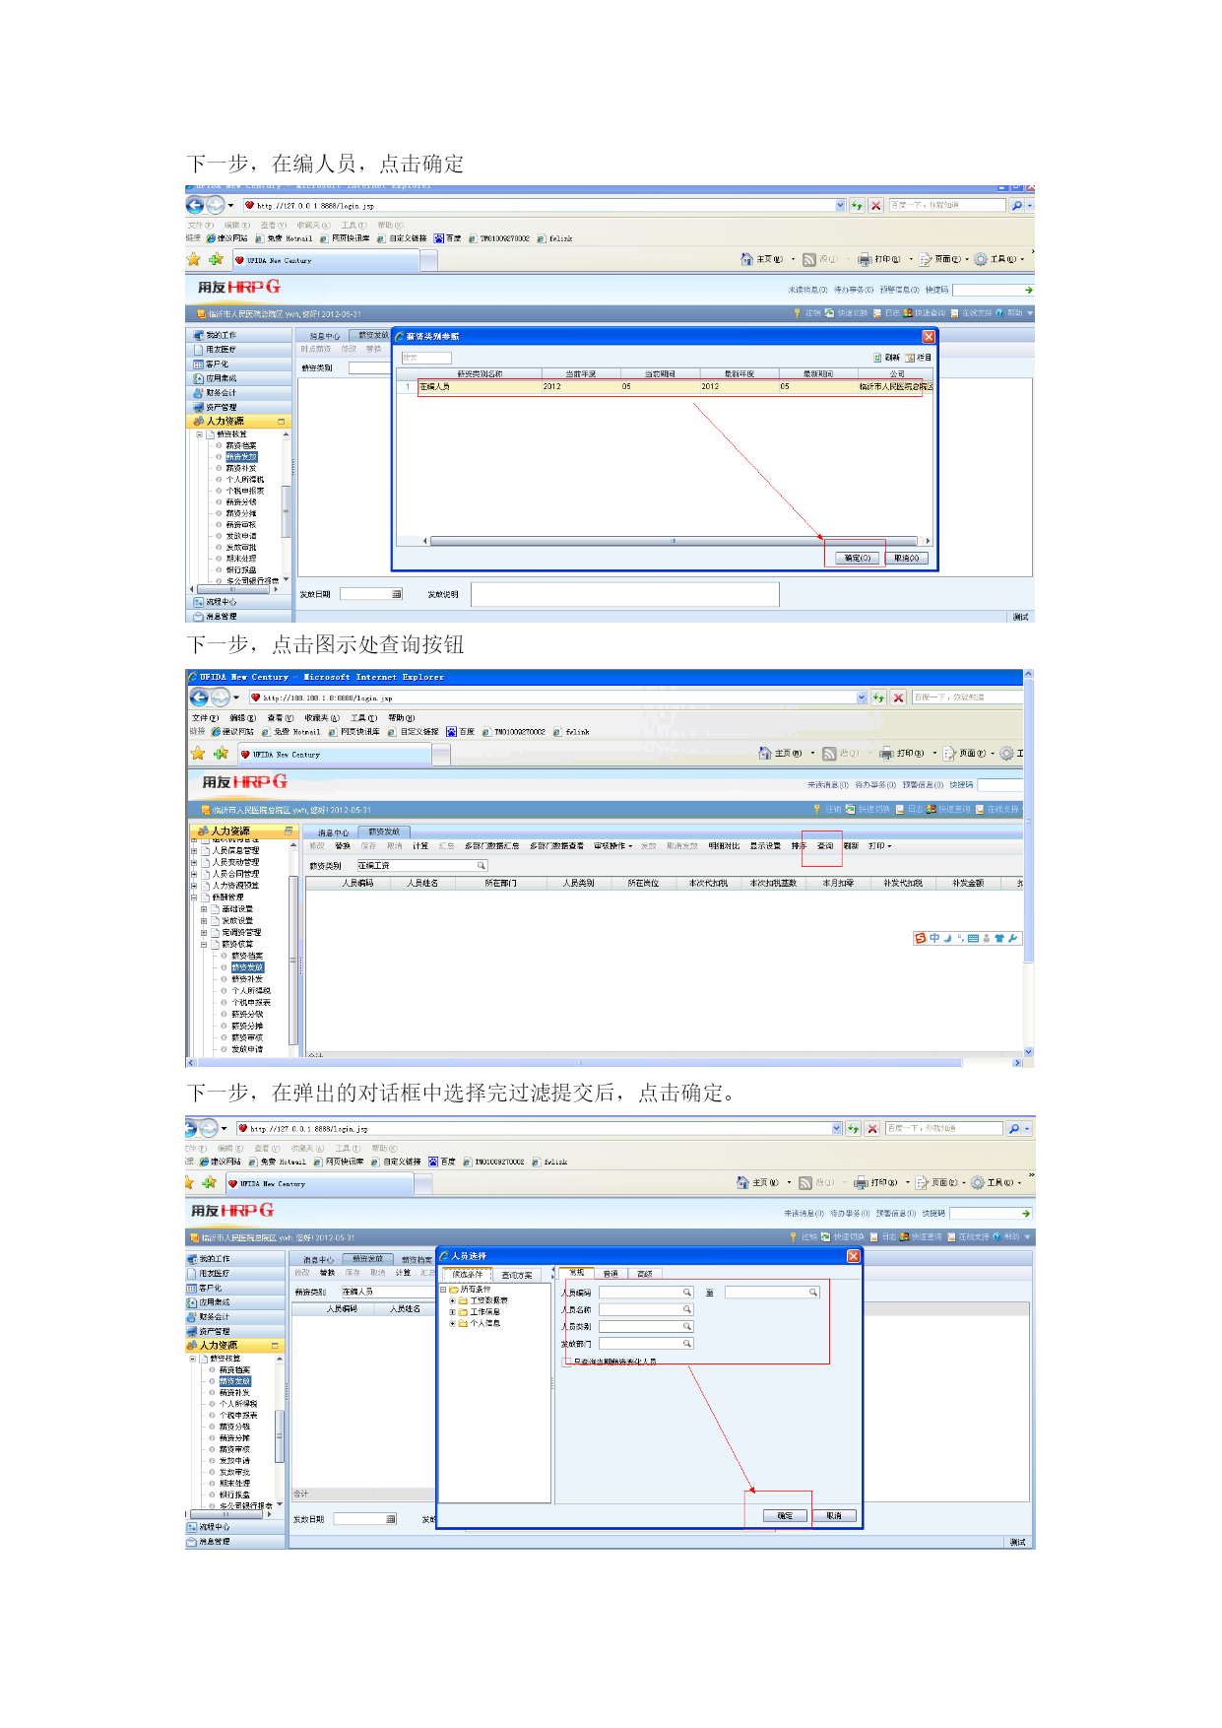This screenshot has height=1728, width=1222.
Task: Expand 定调资管理 tree node
Action: [204, 933]
